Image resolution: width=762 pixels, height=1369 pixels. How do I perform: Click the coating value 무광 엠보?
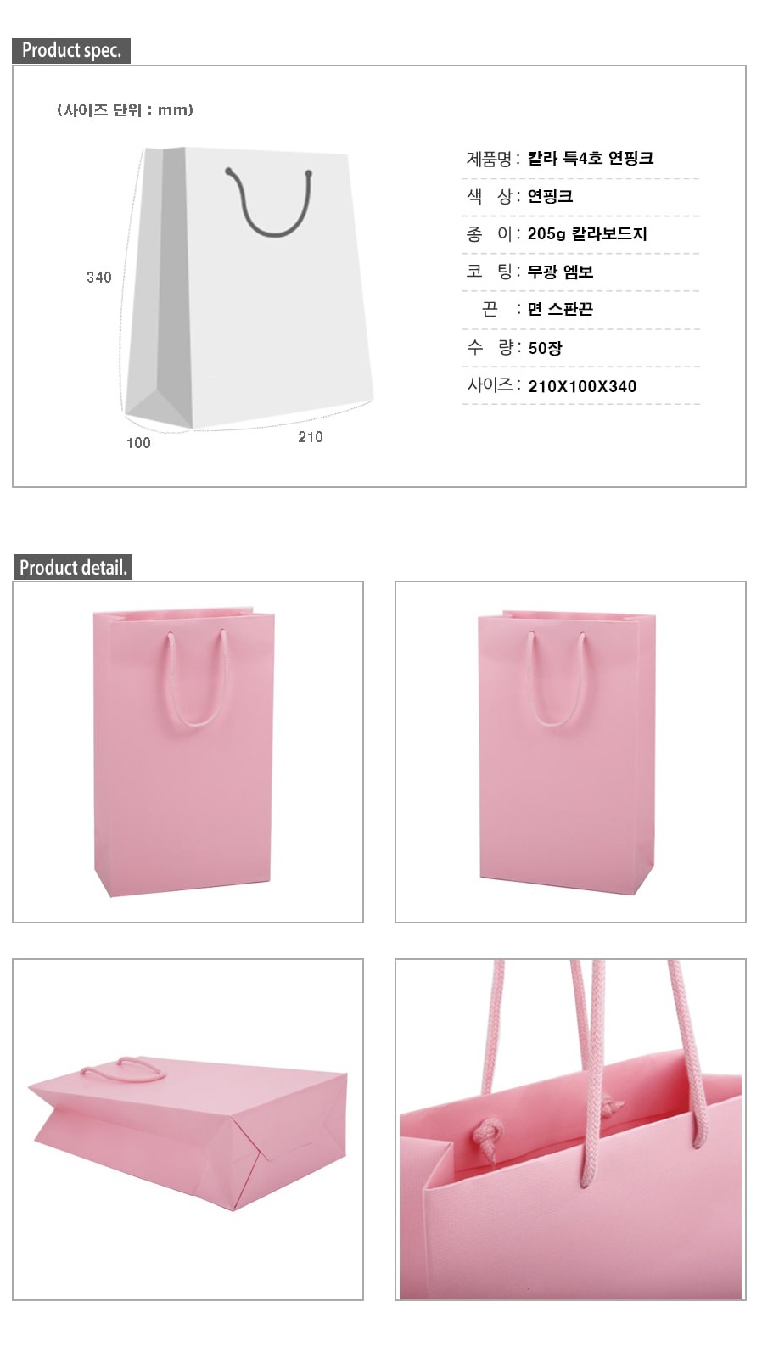[x=560, y=272]
